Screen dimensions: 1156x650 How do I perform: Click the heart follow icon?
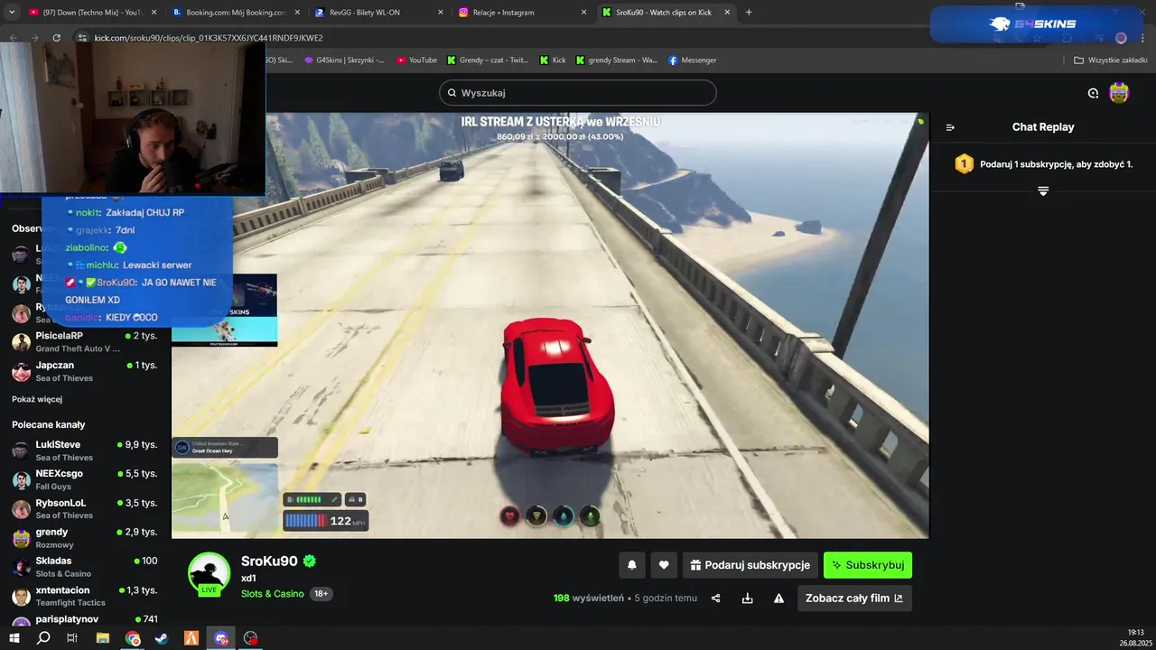(664, 565)
